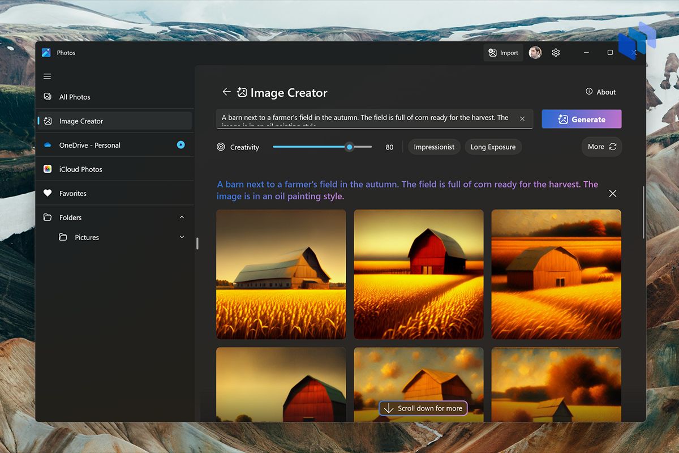Click the generated prompt caption text
Screen dimensions: 679x453
[x=407, y=190]
